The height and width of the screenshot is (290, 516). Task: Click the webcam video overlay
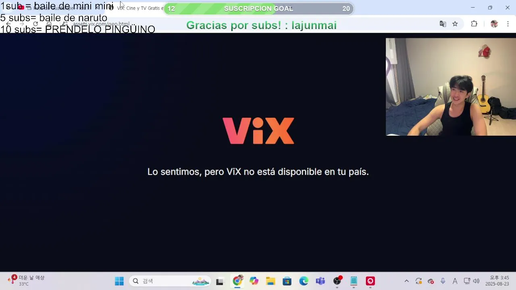[x=451, y=87]
